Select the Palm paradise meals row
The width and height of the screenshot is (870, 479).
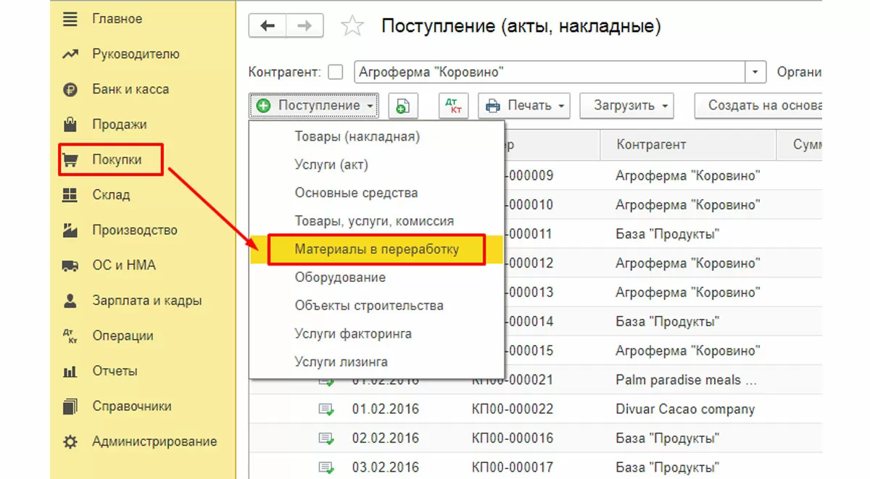coord(535,380)
